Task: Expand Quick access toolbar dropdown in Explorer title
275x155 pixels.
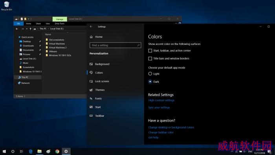Action: coord(29,19)
